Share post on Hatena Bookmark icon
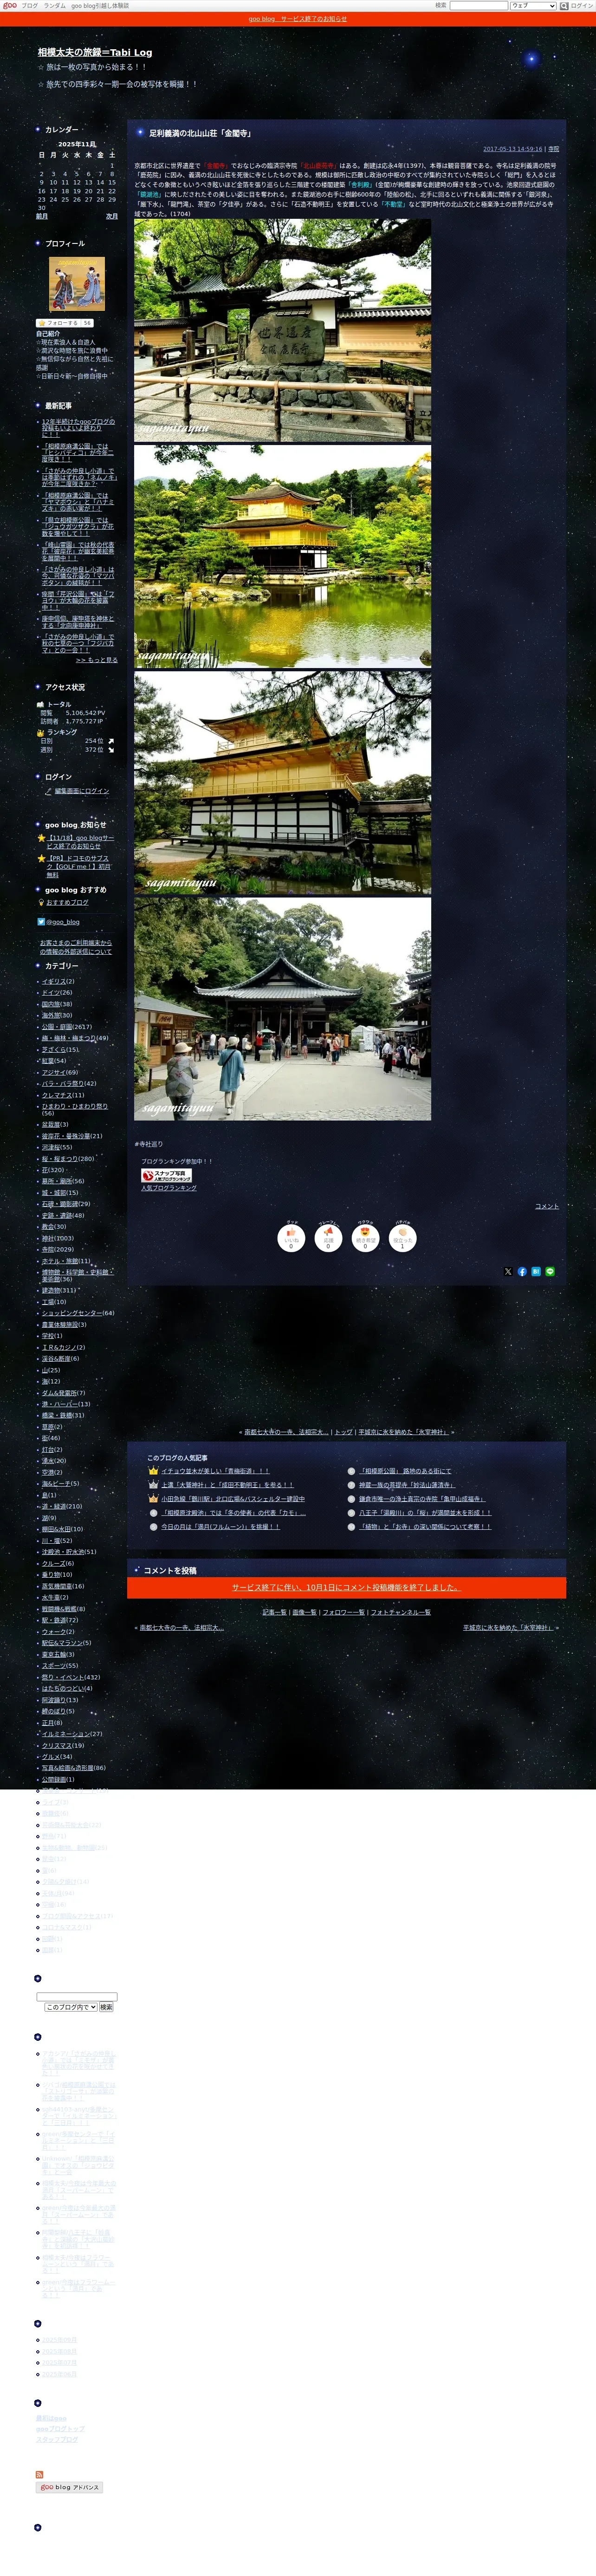The image size is (596, 2576). click(536, 1272)
